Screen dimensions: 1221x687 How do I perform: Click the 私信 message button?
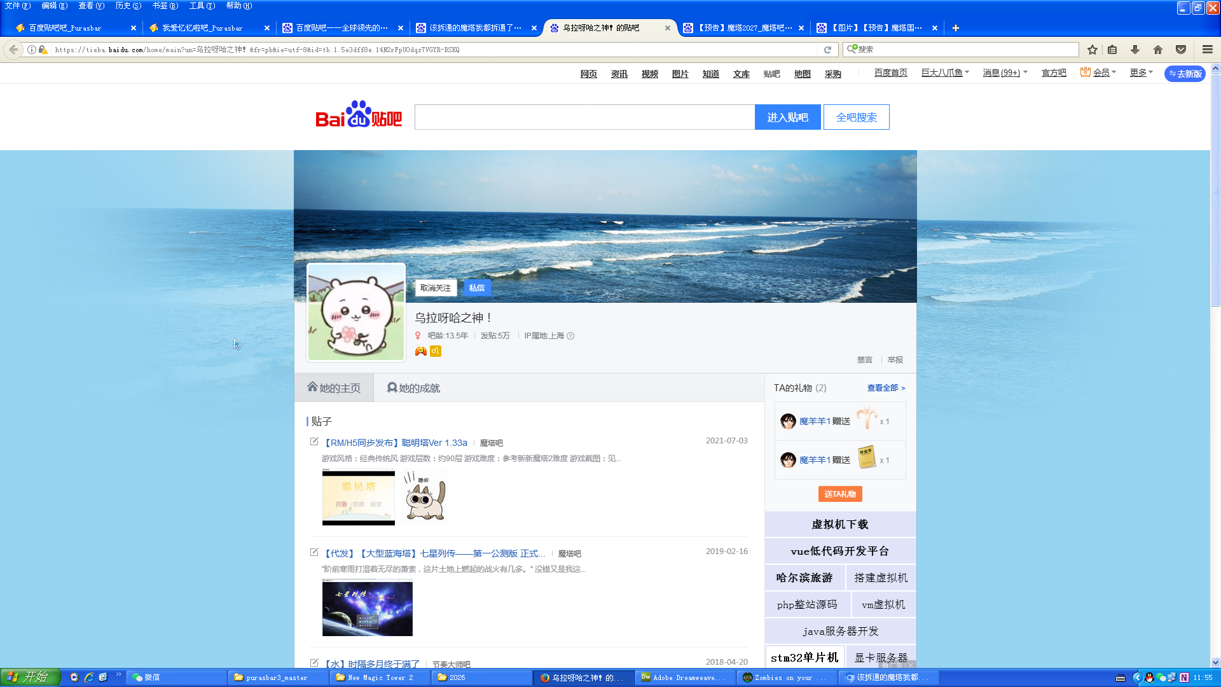tap(477, 288)
